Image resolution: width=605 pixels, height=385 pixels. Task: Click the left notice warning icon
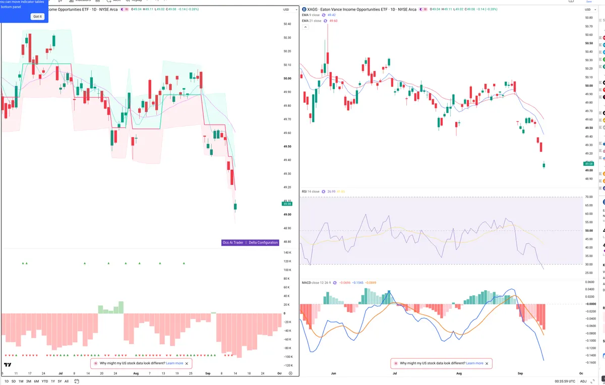[95, 363]
